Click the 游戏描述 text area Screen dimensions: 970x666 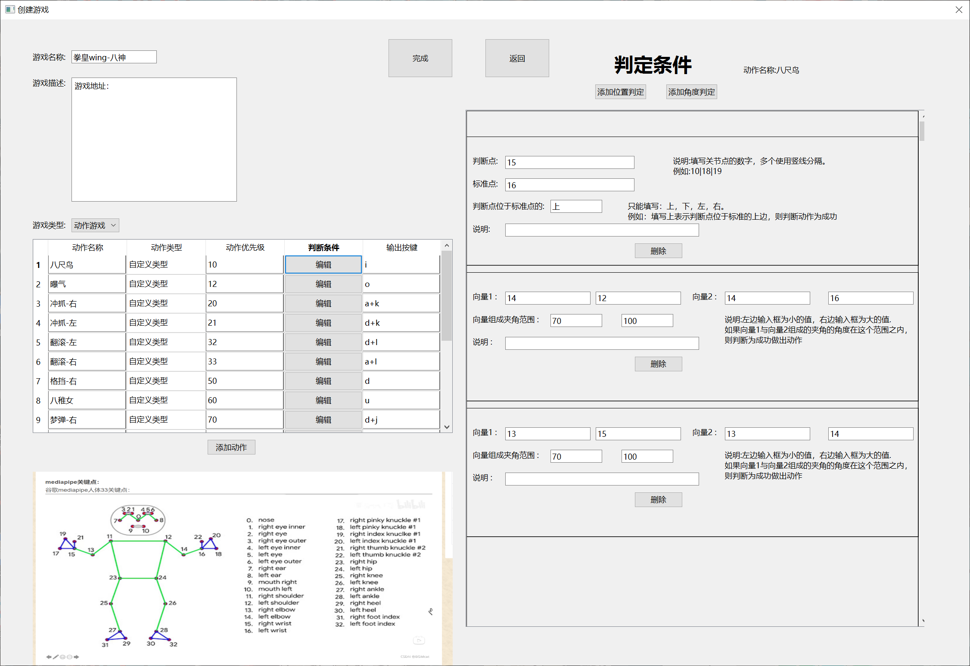click(x=154, y=139)
